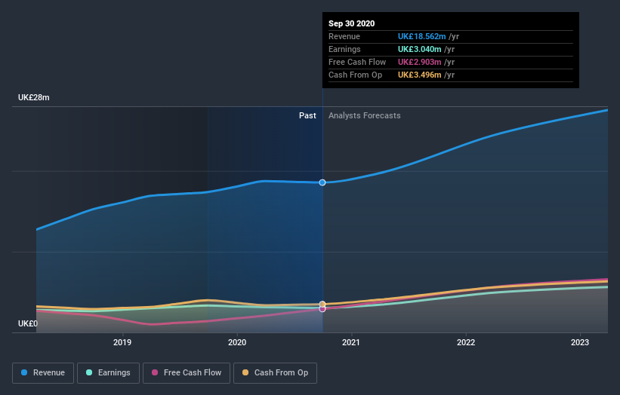This screenshot has width=620, height=395.
Task: Click the 2019 x-axis label
Action: (122, 342)
